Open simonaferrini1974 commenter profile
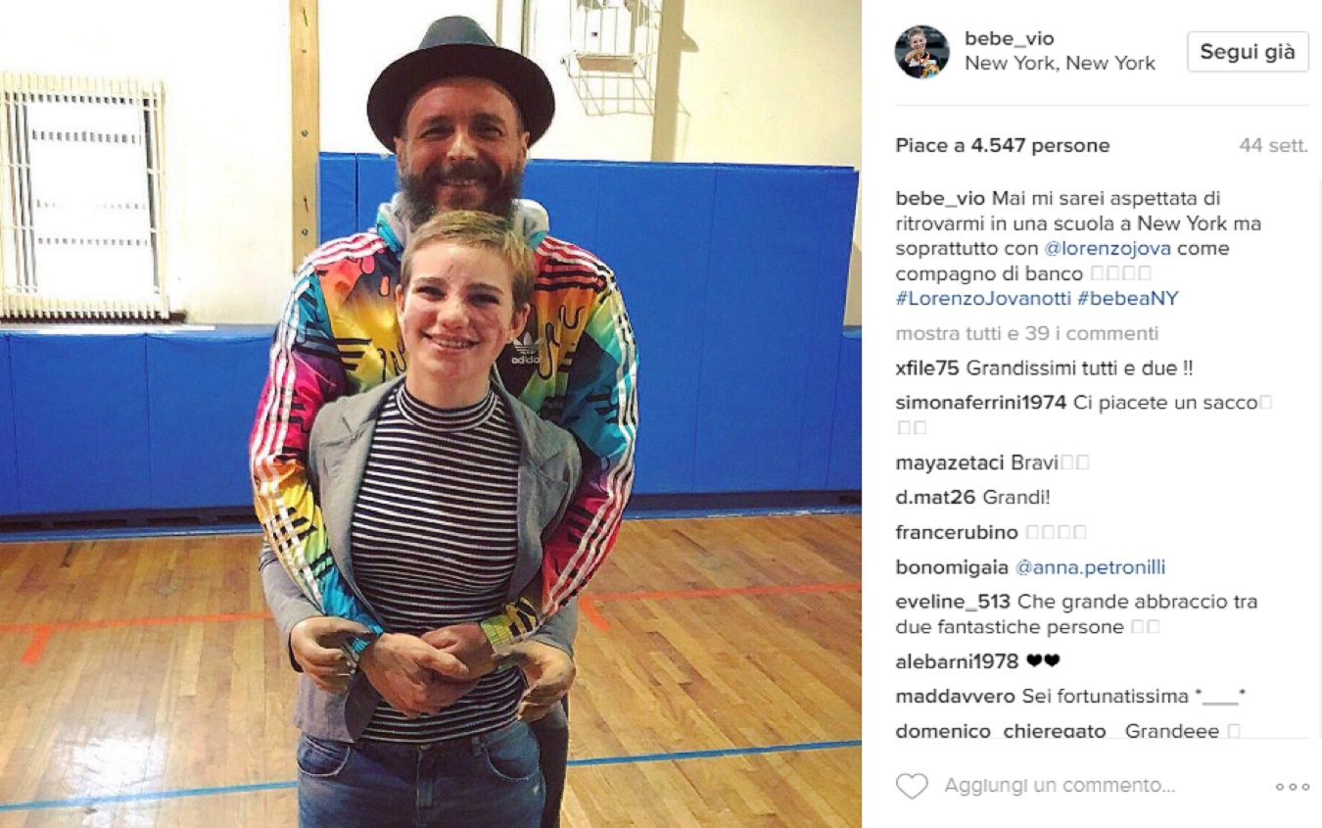Image resolution: width=1322 pixels, height=828 pixels. click(x=980, y=403)
